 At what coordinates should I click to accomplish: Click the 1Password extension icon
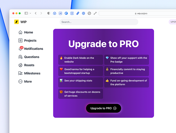click(83, 14)
